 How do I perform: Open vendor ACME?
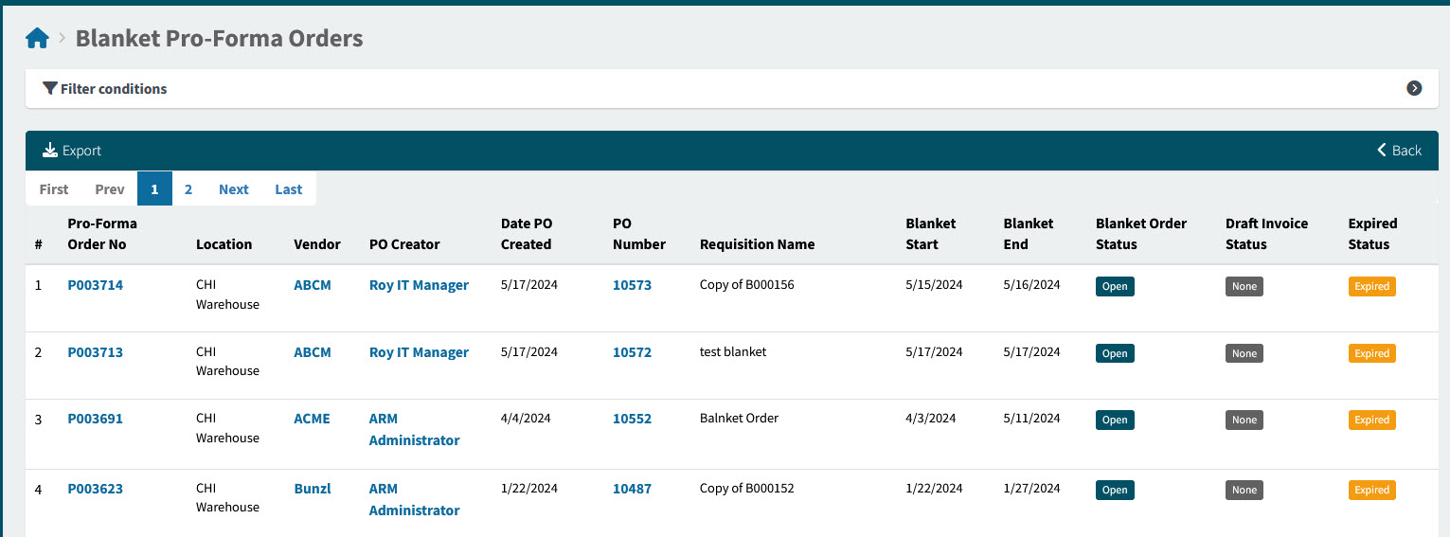coord(313,419)
